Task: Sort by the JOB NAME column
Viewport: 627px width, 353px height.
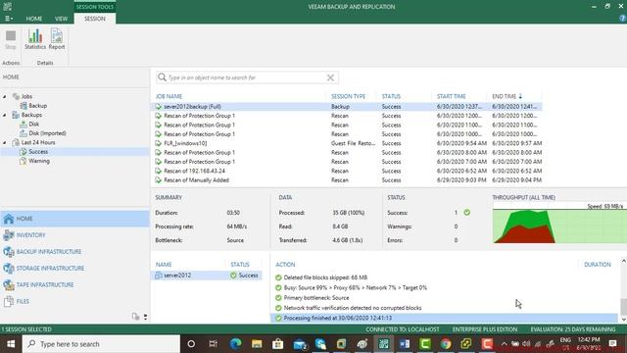Action: point(169,96)
